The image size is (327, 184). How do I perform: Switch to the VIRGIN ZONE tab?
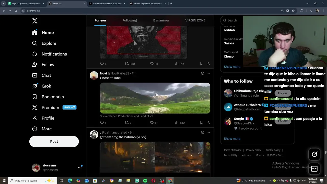point(195,20)
